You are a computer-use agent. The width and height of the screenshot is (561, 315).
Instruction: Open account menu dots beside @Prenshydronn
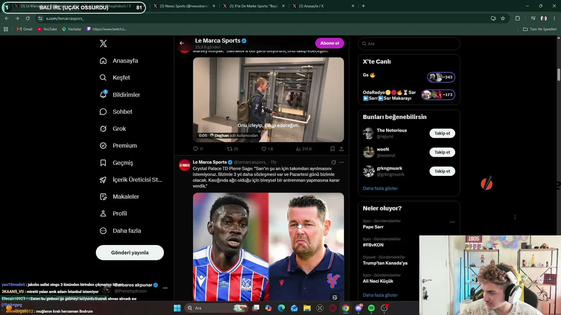[165, 288]
